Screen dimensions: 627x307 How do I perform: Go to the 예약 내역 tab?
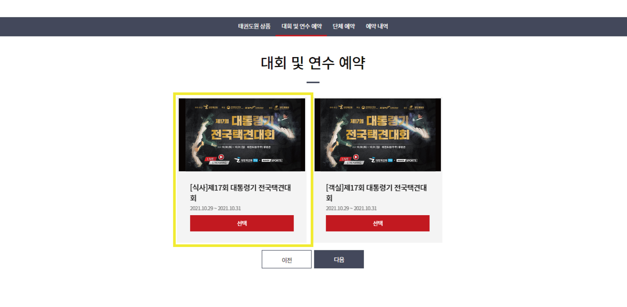coord(377,26)
